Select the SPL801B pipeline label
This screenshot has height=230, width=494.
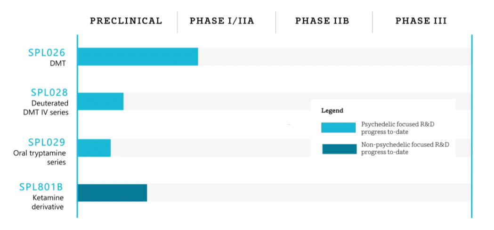point(41,187)
